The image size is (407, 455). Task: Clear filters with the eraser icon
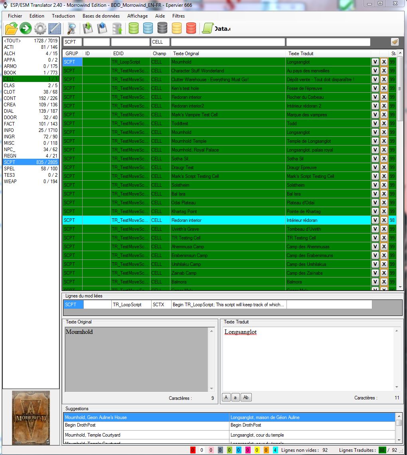(x=395, y=42)
